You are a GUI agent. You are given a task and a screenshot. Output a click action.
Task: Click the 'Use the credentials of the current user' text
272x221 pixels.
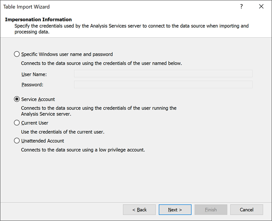[63, 132]
